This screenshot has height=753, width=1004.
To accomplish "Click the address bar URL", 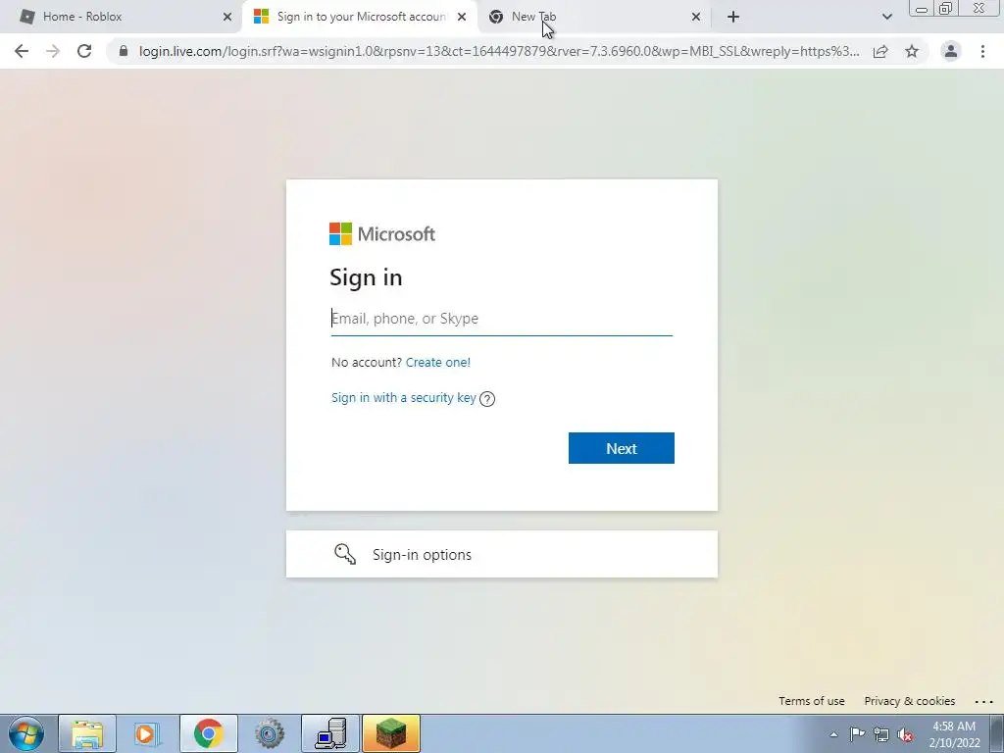I will [499, 51].
